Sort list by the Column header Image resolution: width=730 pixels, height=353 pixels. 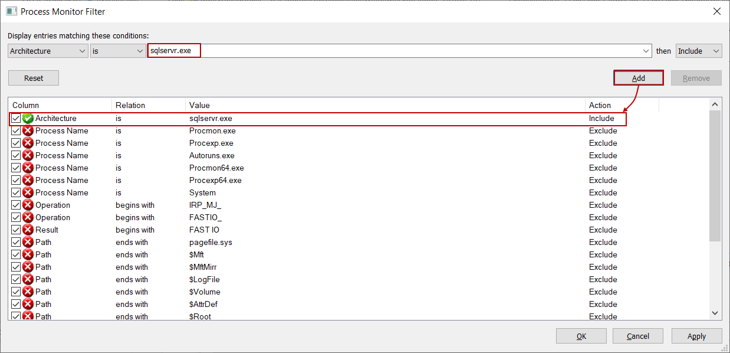tap(59, 105)
